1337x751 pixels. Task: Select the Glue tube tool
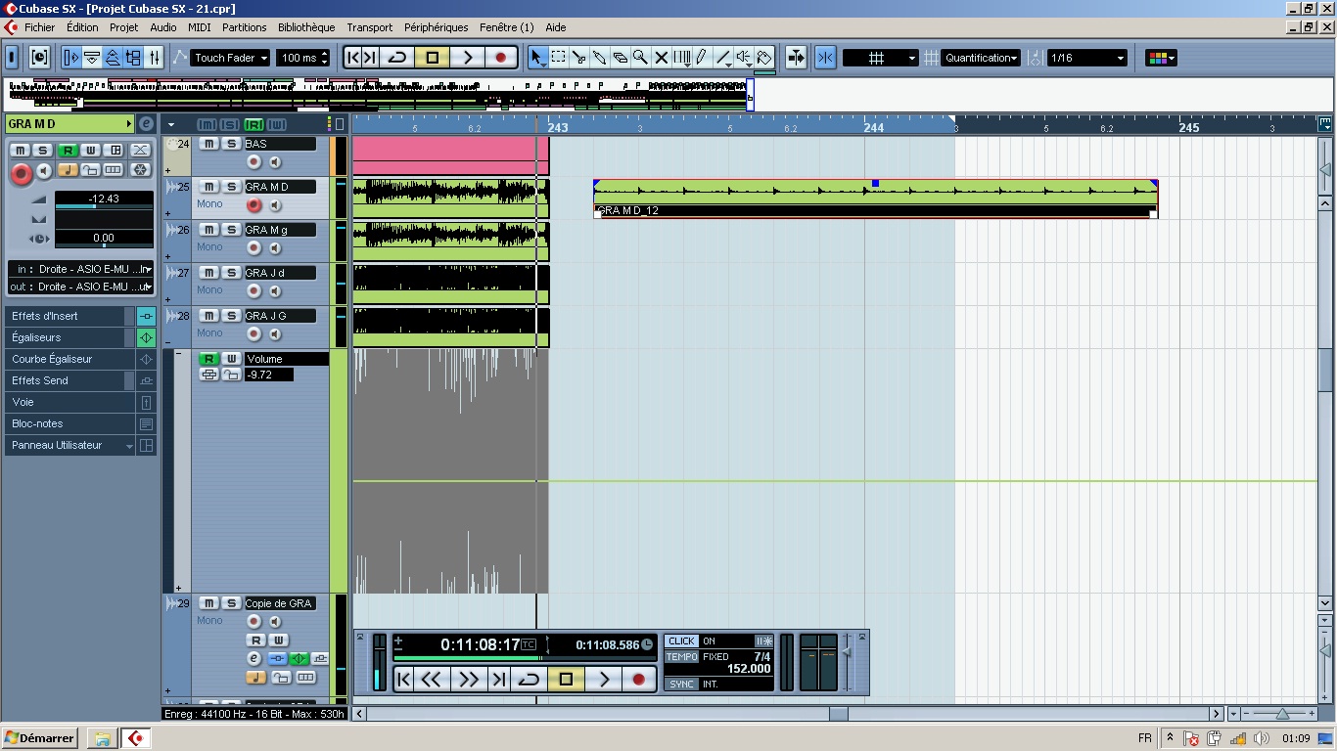599,58
